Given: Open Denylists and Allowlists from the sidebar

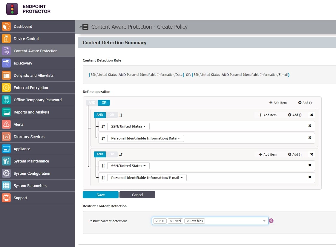Looking at the screenshot, I should point(6,75).
